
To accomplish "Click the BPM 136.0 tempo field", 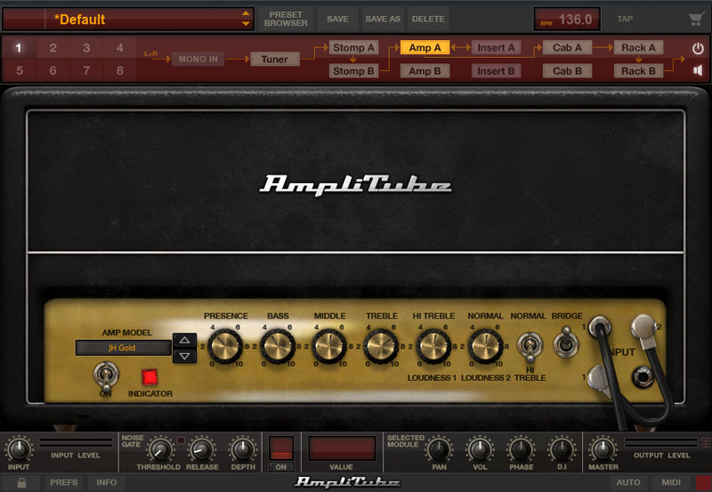I will pyautogui.click(x=567, y=19).
